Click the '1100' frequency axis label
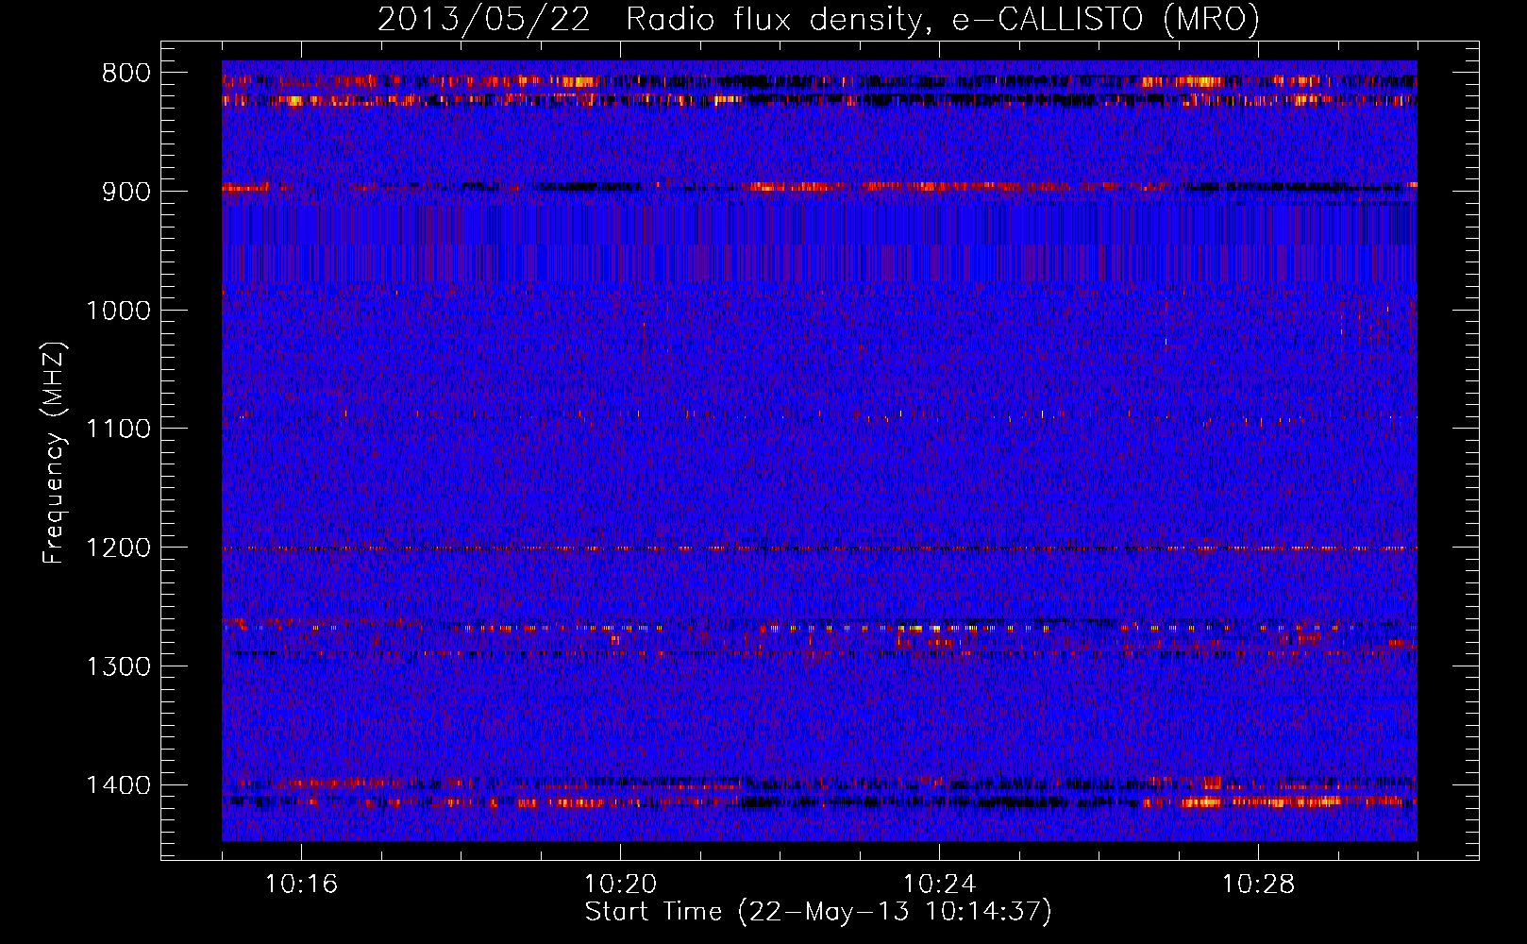 [x=119, y=430]
